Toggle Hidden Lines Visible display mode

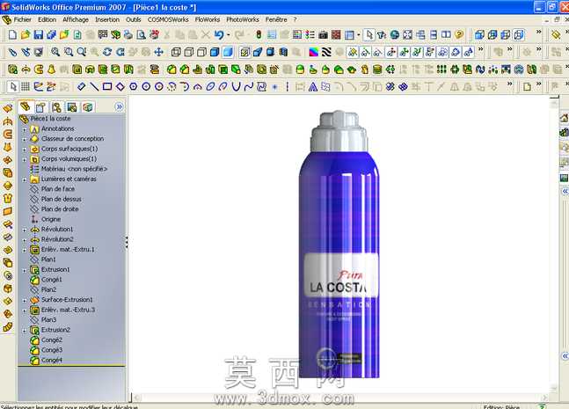189,52
